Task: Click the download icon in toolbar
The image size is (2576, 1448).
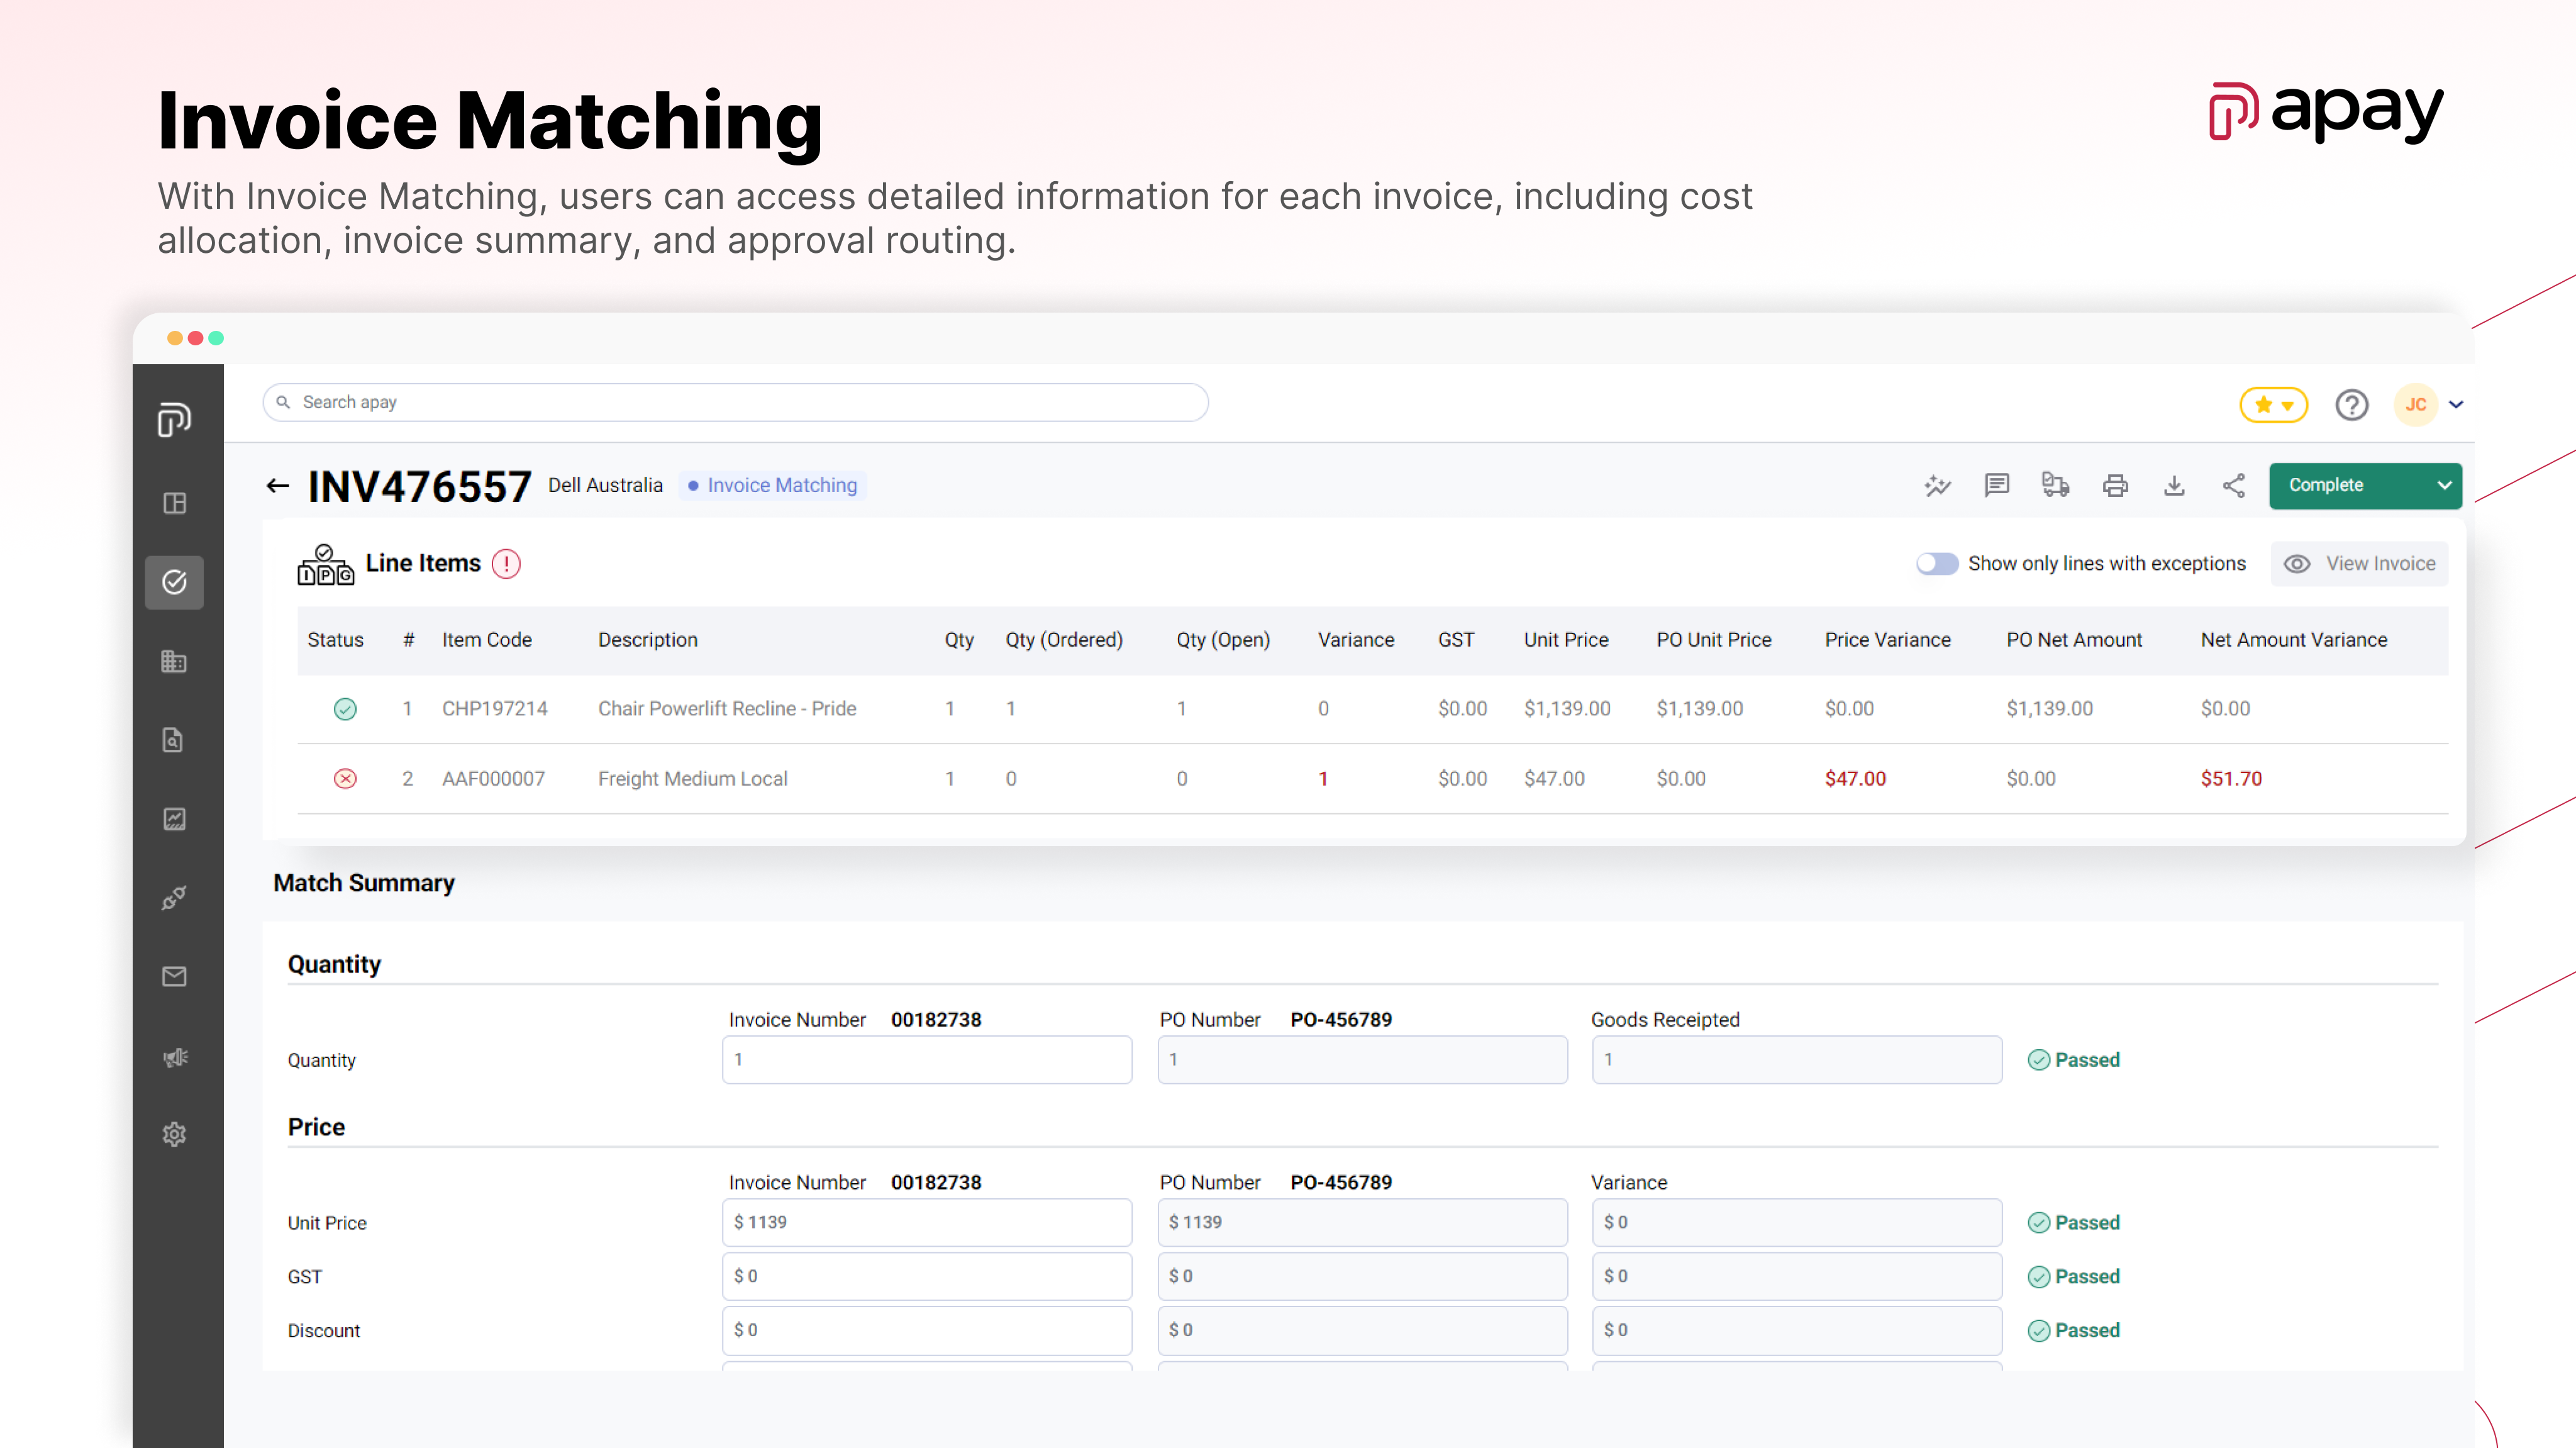Action: (2174, 486)
